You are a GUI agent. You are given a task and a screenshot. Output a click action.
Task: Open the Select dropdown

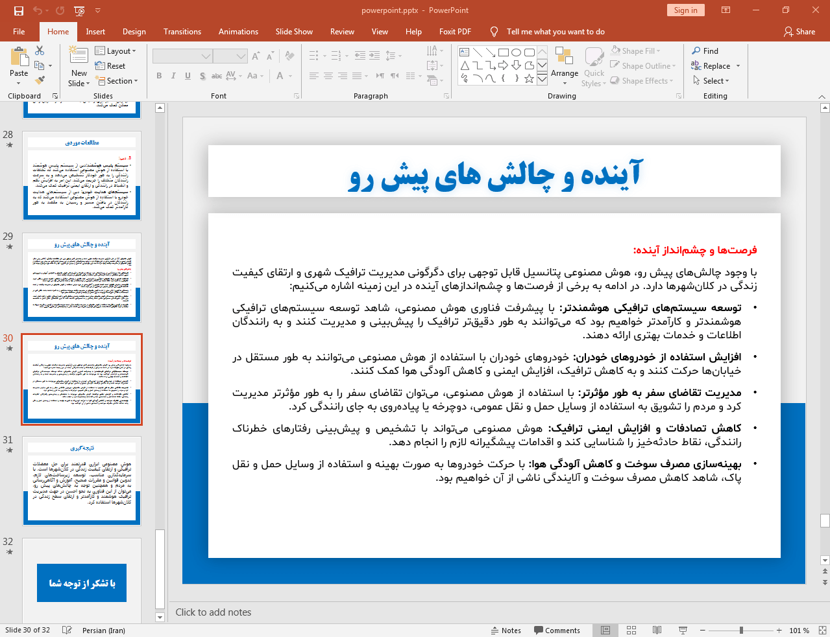[711, 80]
